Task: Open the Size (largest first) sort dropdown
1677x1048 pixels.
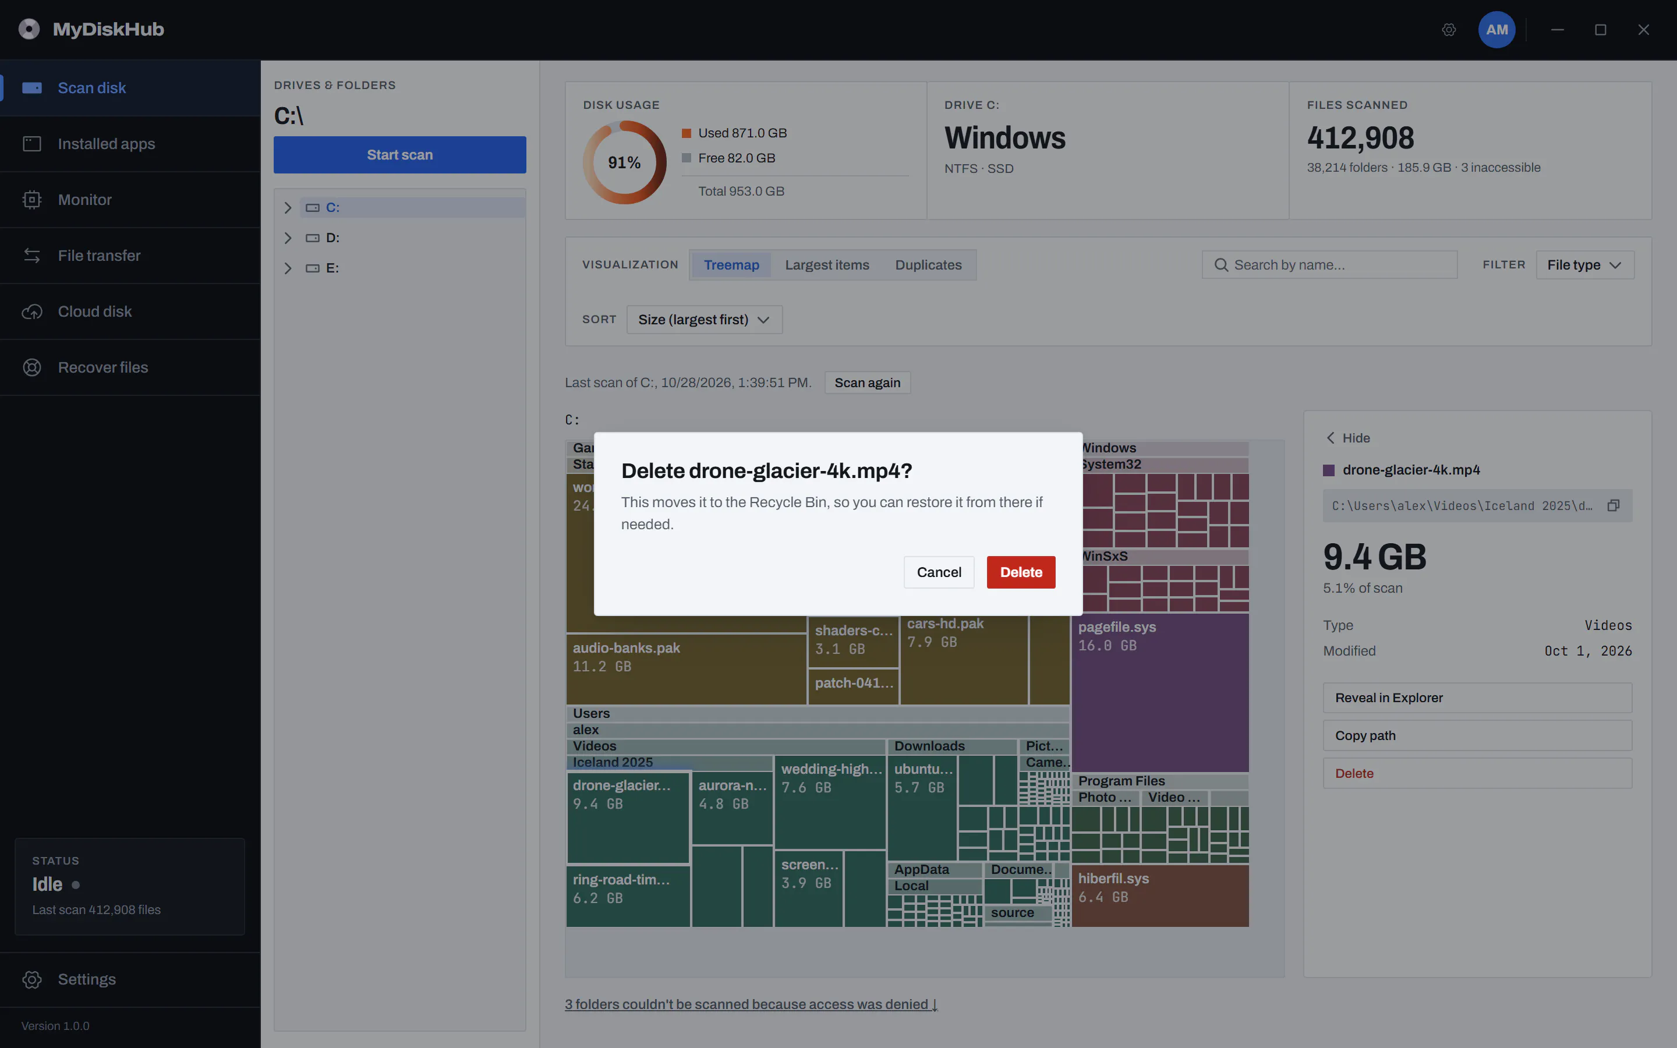Action: point(704,320)
